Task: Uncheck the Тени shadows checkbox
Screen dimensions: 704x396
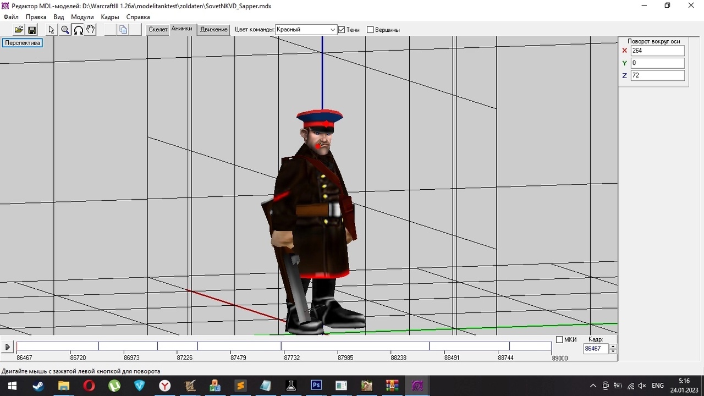Action: click(x=342, y=30)
